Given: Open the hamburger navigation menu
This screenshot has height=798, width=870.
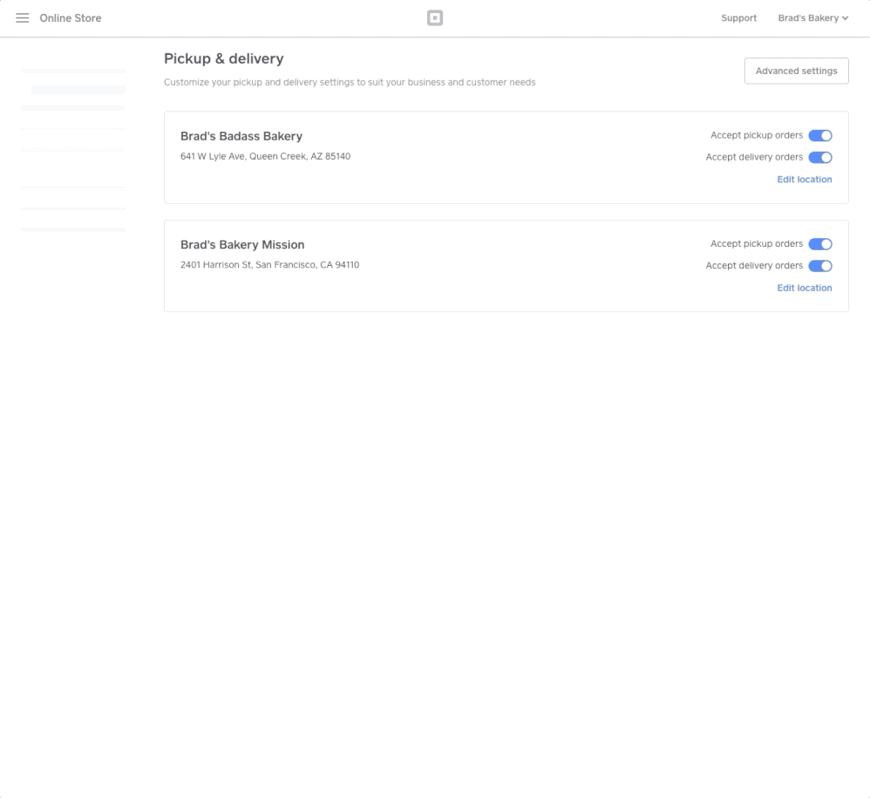Looking at the screenshot, I should [23, 18].
